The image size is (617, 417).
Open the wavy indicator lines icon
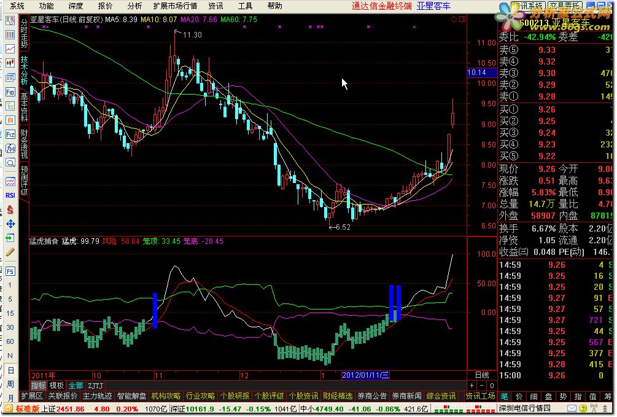(x=10, y=182)
